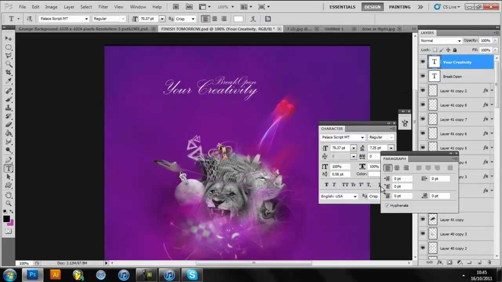
Task: Right align text in Paragraph panel
Action: click(x=406, y=168)
